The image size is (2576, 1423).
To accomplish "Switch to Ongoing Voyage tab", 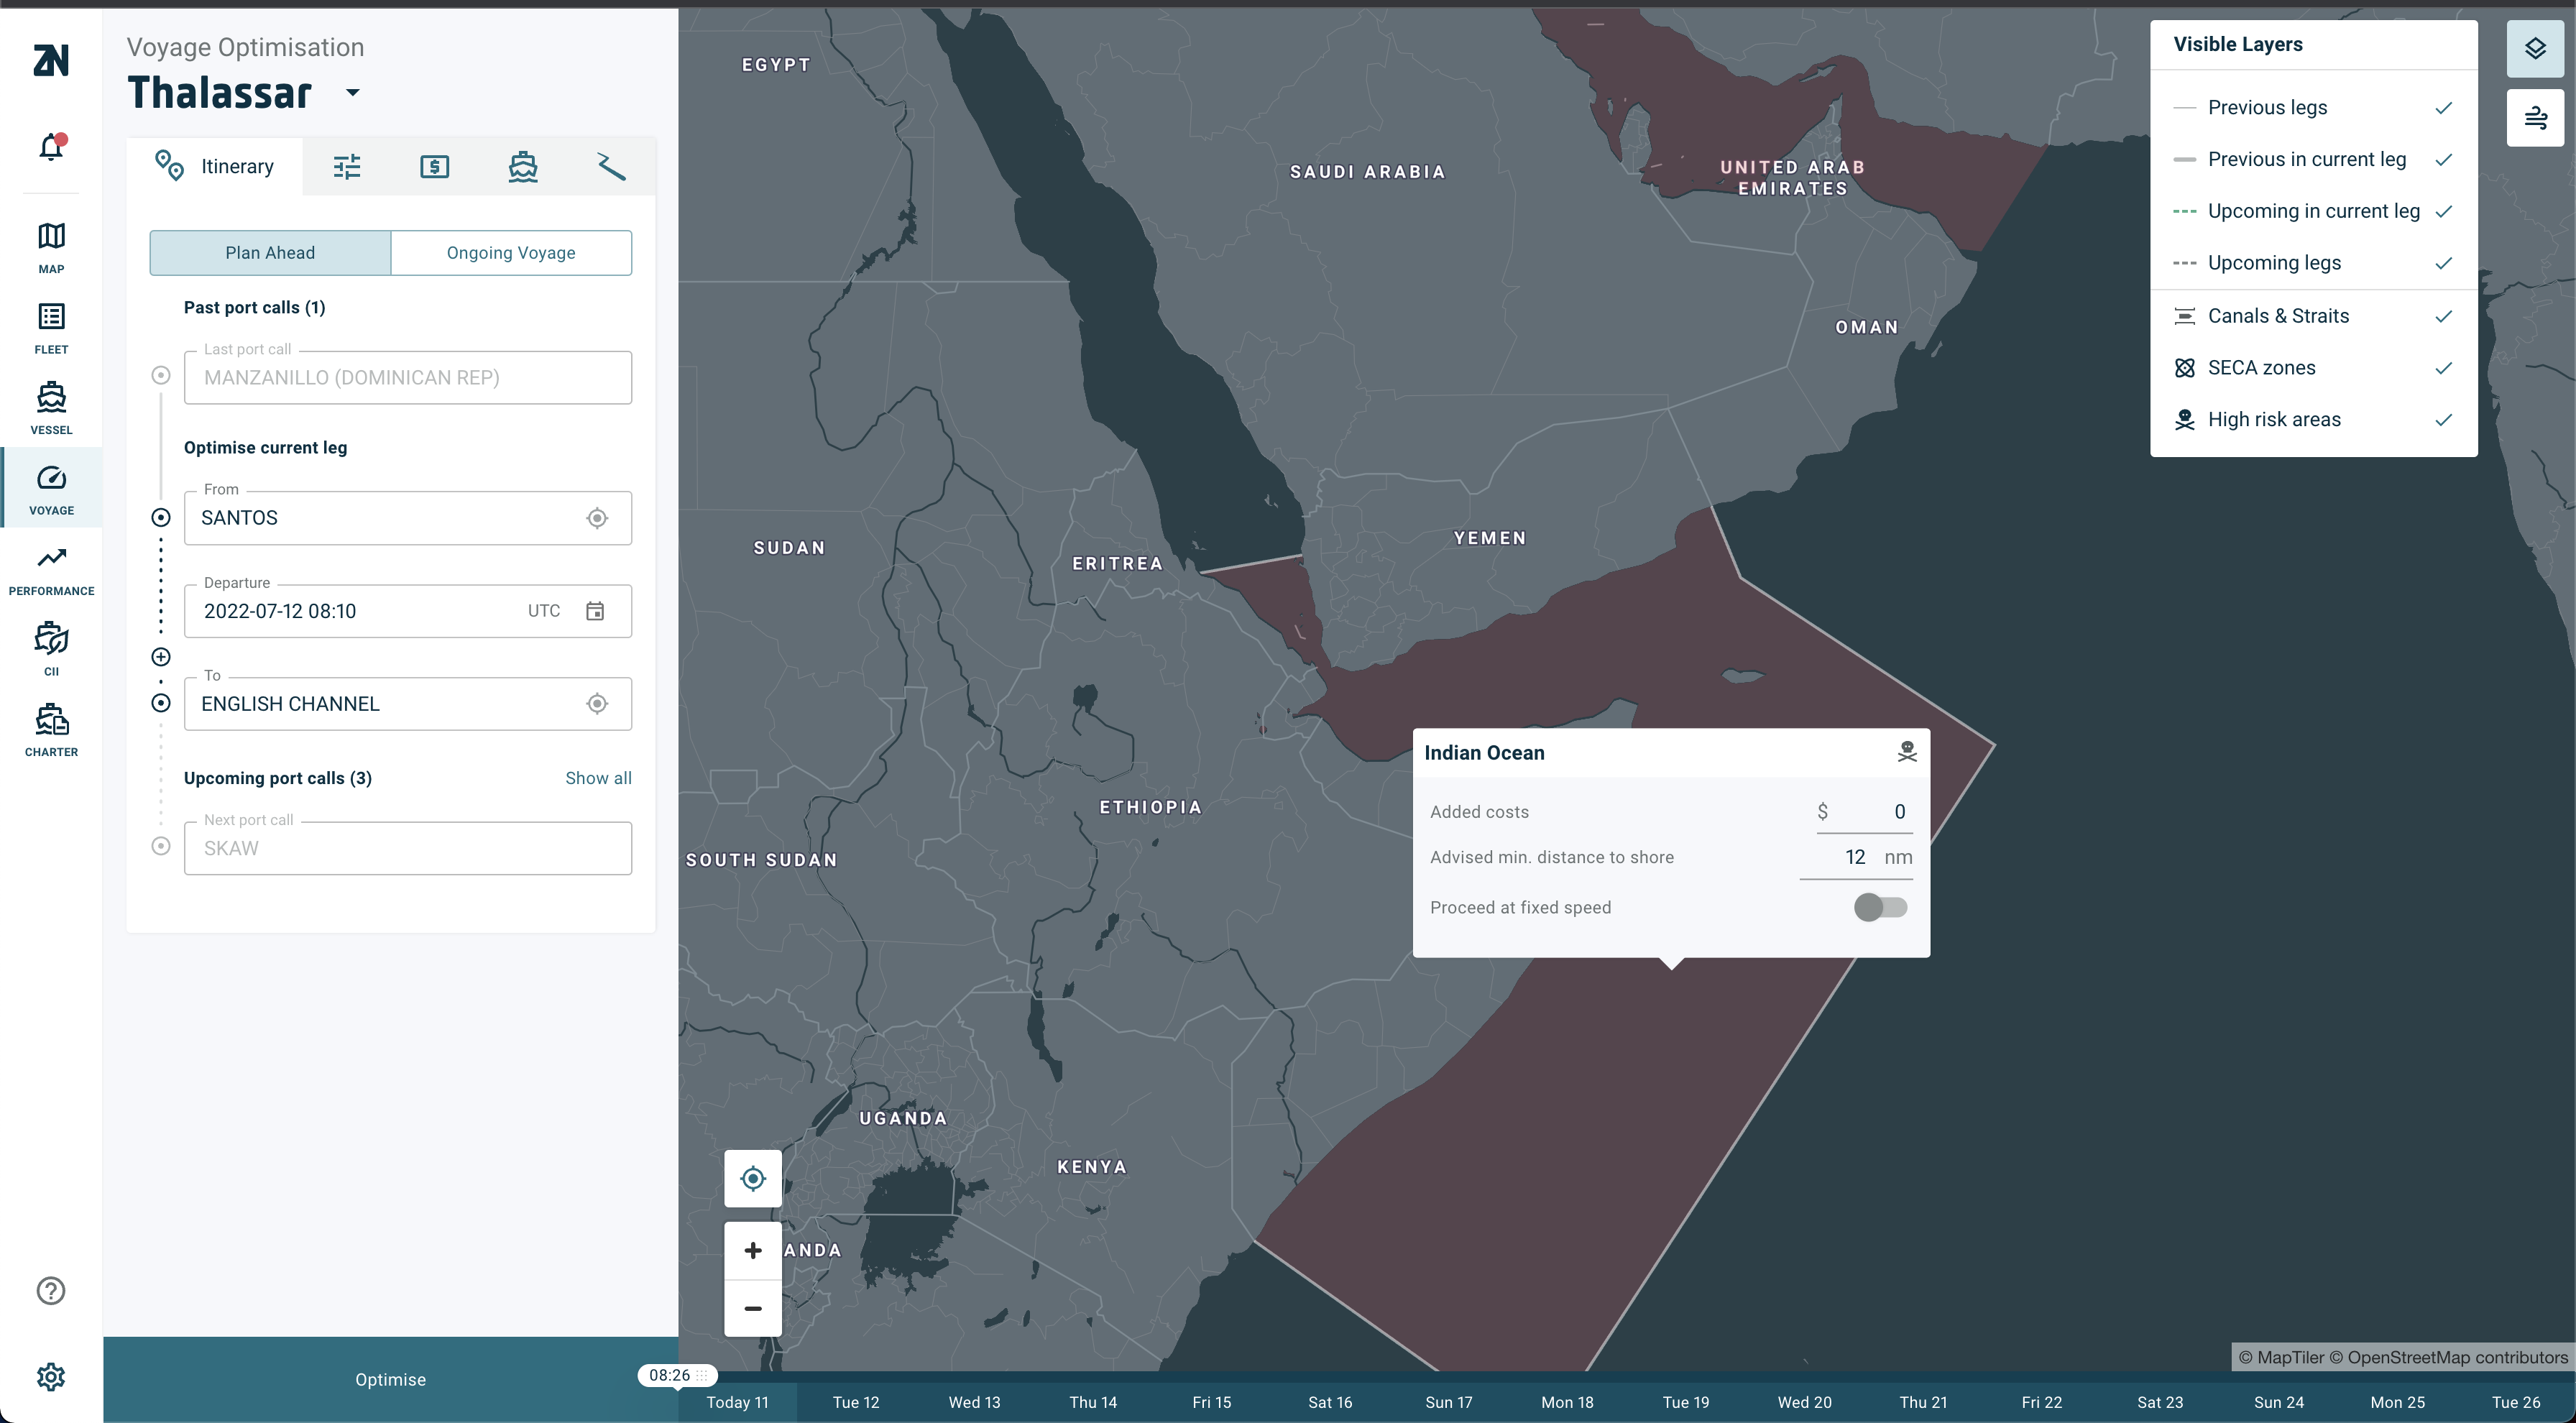I will (511, 253).
